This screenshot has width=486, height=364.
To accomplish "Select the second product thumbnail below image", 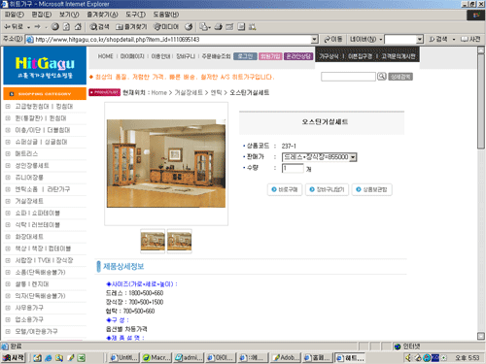I will tap(180, 241).
